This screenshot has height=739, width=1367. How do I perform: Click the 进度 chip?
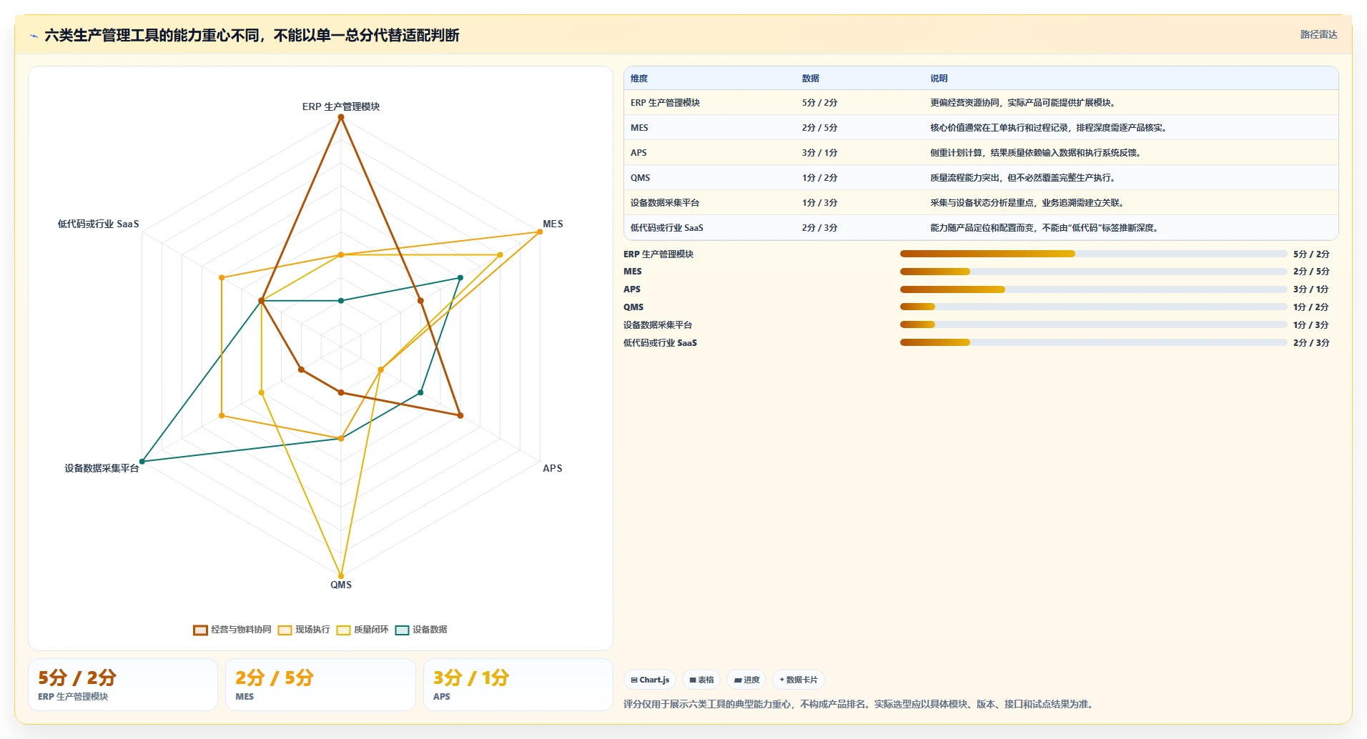point(746,680)
